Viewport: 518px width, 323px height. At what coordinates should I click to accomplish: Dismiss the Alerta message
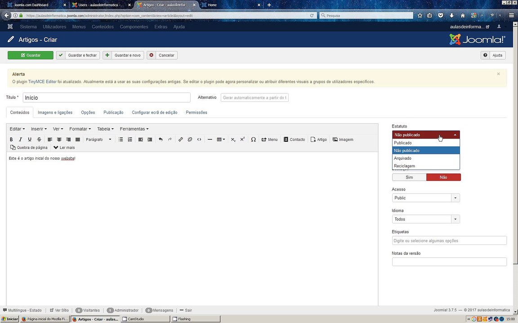(x=499, y=74)
